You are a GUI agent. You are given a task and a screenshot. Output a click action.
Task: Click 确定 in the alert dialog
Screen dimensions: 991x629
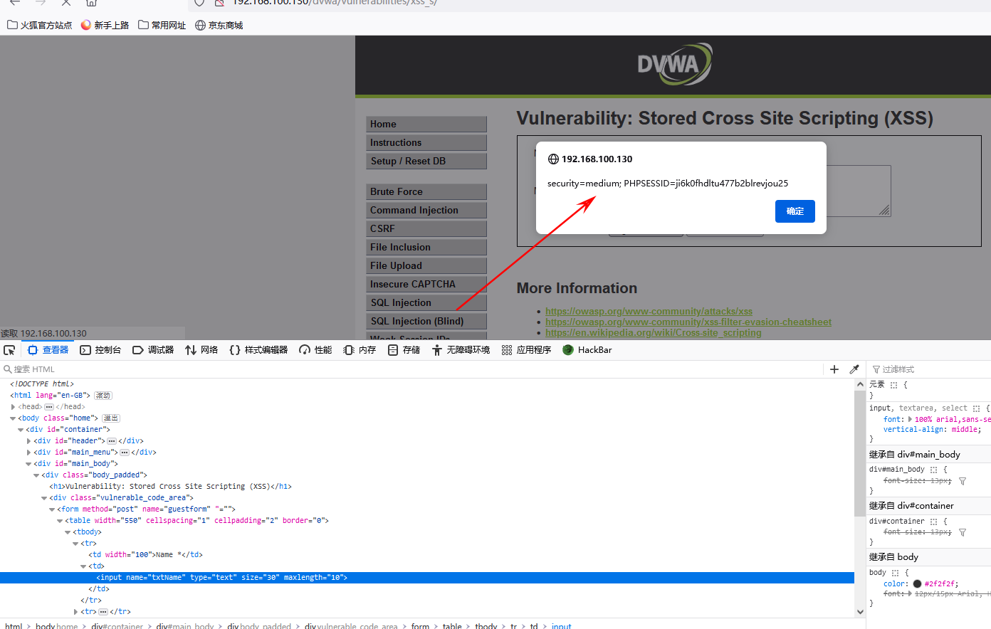795,211
